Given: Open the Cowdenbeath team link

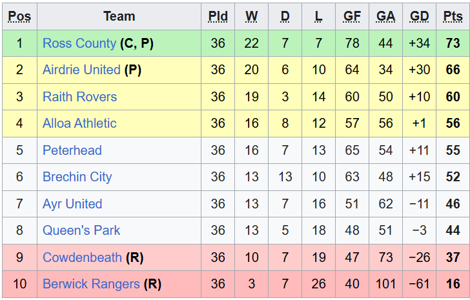Looking at the screenshot, I should click(x=82, y=257).
